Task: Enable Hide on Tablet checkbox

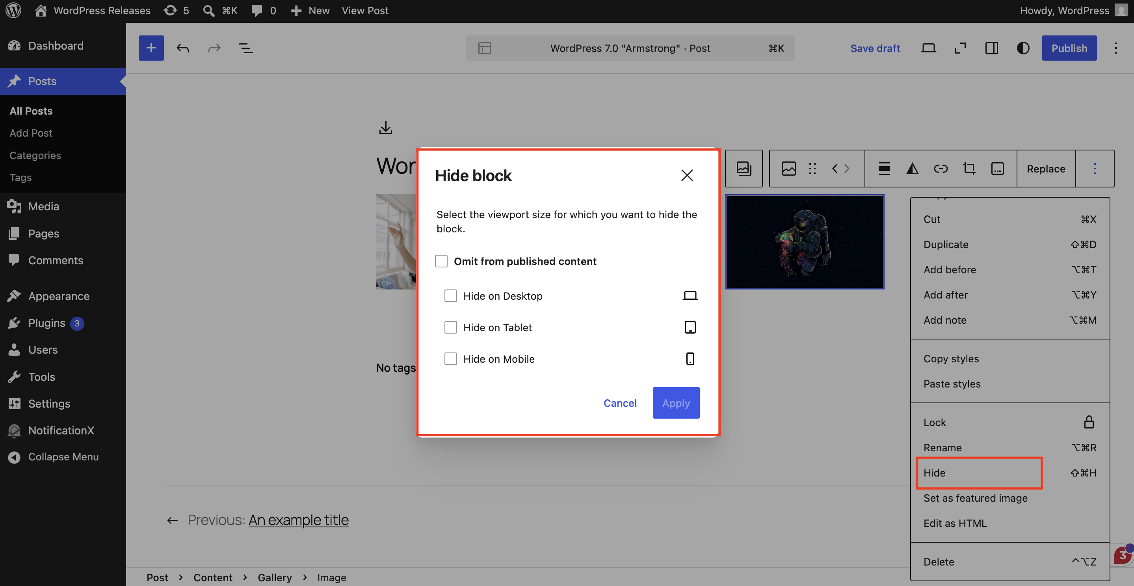Action: point(450,327)
